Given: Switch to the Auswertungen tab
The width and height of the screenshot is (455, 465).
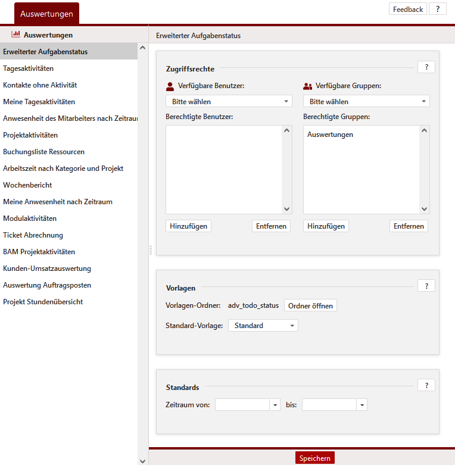Looking at the screenshot, I should pos(46,13).
